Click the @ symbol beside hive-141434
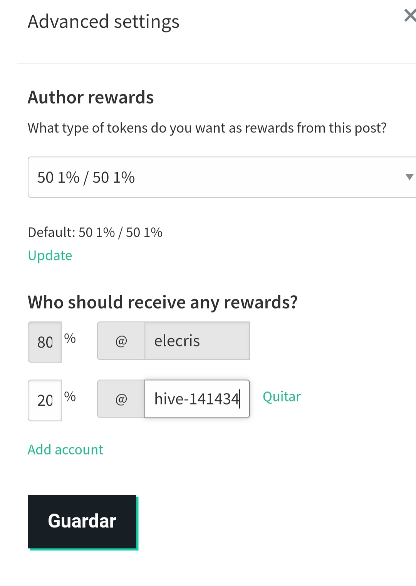 tap(121, 399)
